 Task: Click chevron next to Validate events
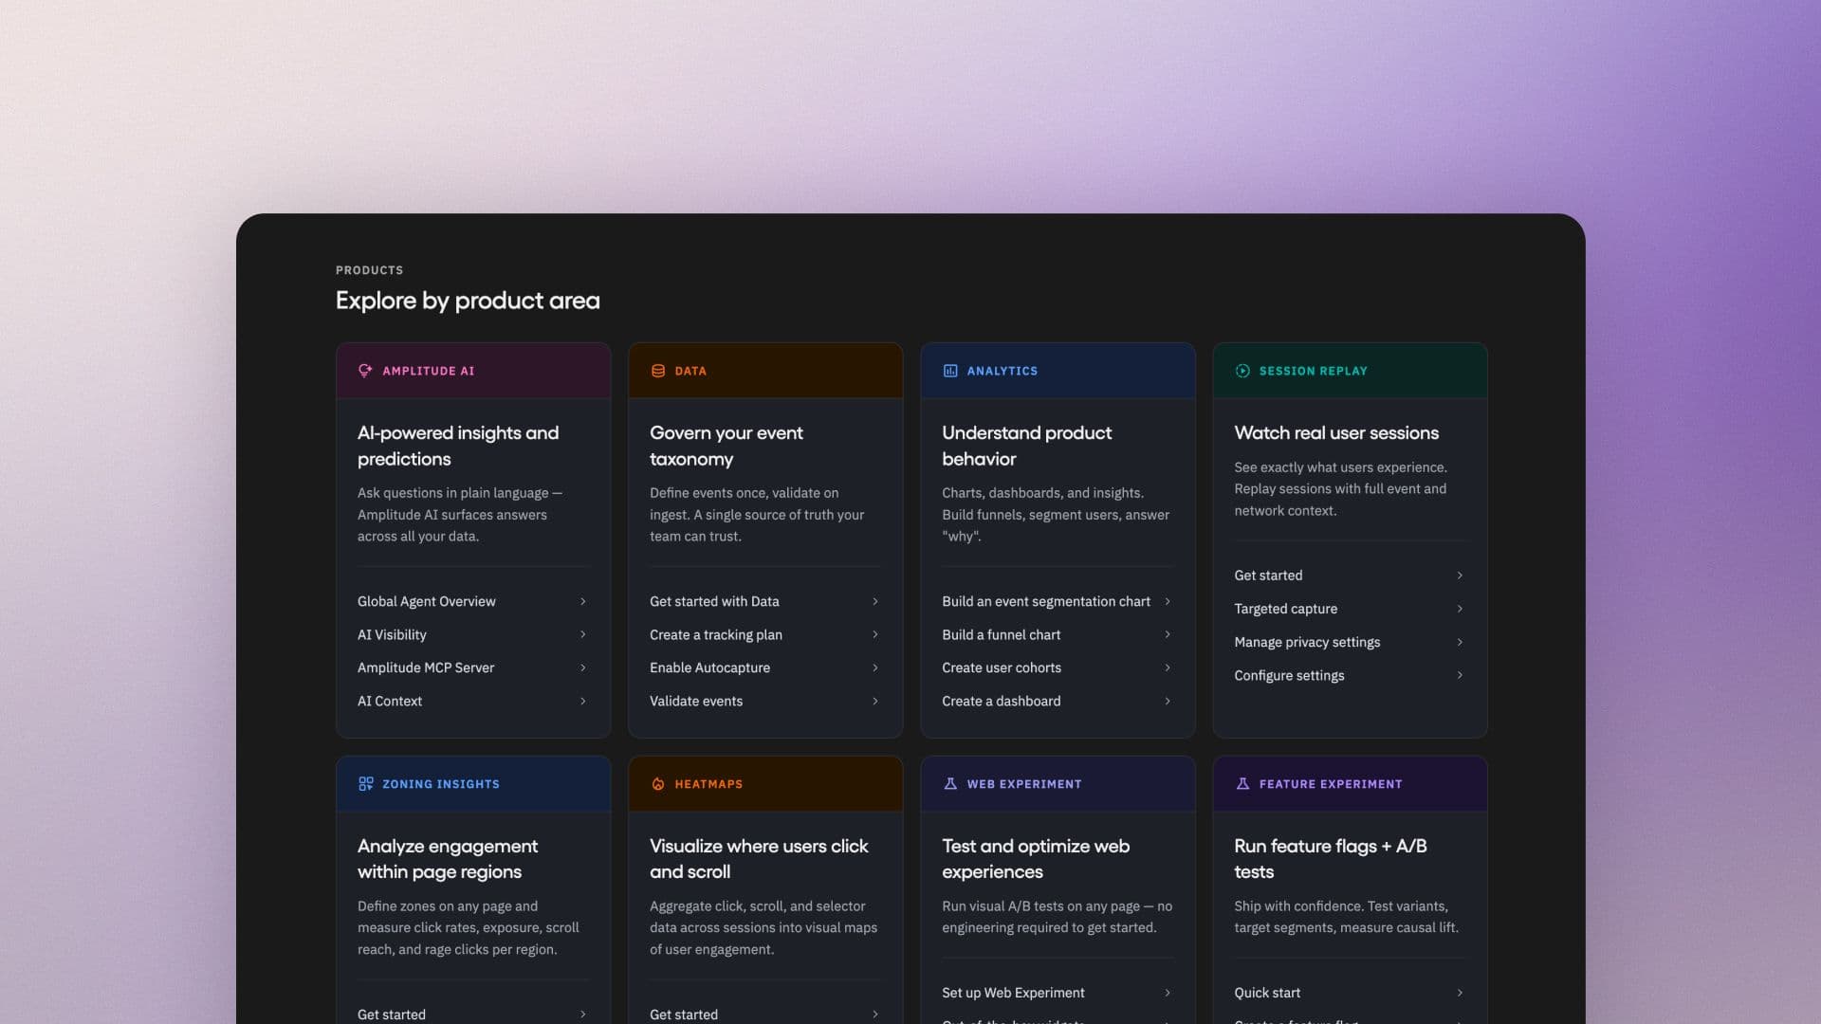pos(874,701)
